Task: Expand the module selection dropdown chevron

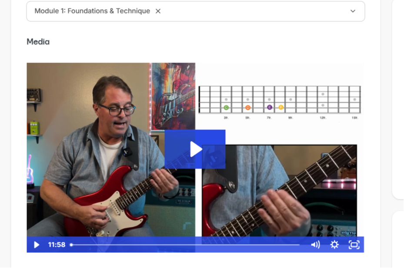Action: pos(353,11)
